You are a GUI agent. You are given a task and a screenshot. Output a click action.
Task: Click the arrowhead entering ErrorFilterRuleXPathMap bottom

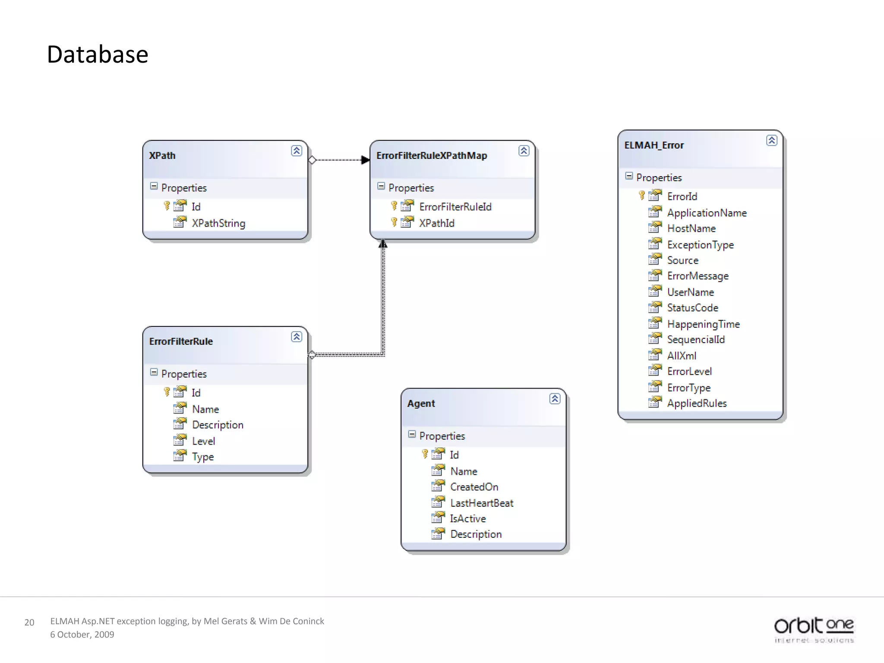(x=383, y=244)
